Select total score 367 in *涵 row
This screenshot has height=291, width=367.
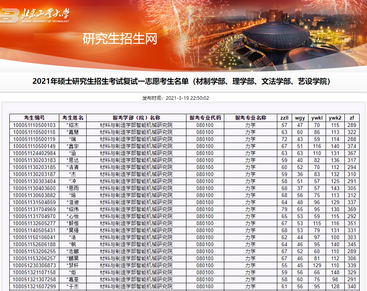[x=352, y=153]
